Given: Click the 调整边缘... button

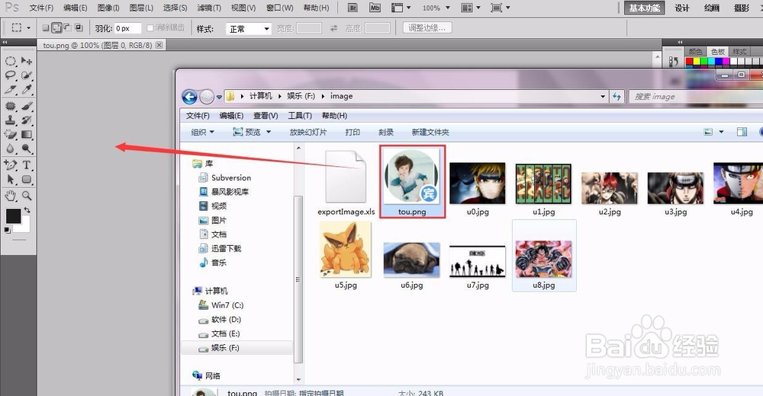Looking at the screenshot, I should click(427, 28).
